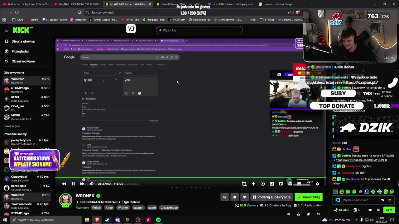Open Classybeef recommended channel
This screenshot has height=224, width=399.
pos(26,179)
